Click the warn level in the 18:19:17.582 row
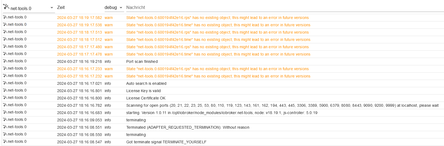Viewport: 444px width, 146px height. click(x=109, y=18)
